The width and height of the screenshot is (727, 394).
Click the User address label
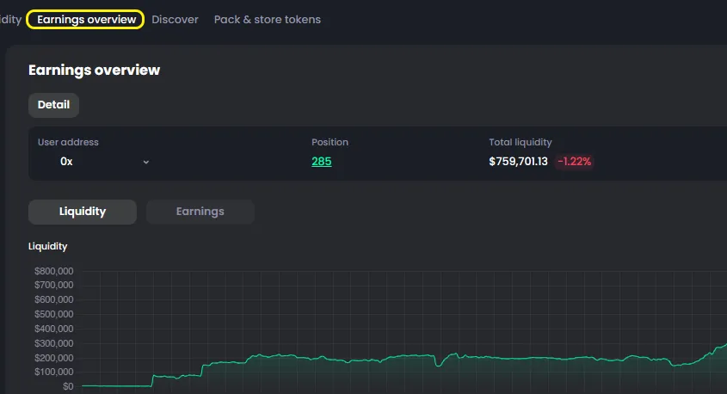tap(68, 142)
